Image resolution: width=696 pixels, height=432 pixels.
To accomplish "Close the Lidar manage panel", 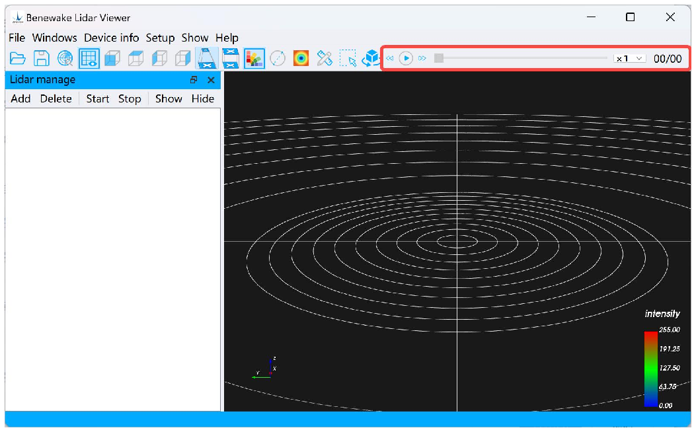I will [x=211, y=80].
